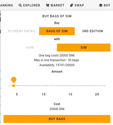Screen dimensions: 113x125
Task: Click the Buy stack icon
Action: tap(101, 5)
